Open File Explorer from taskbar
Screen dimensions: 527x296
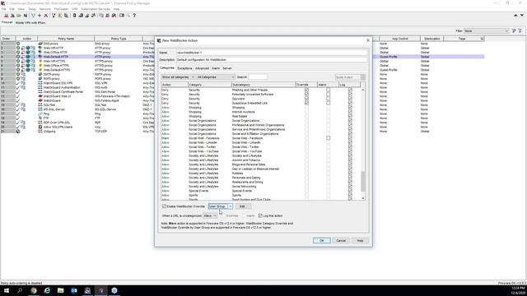coord(60,290)
